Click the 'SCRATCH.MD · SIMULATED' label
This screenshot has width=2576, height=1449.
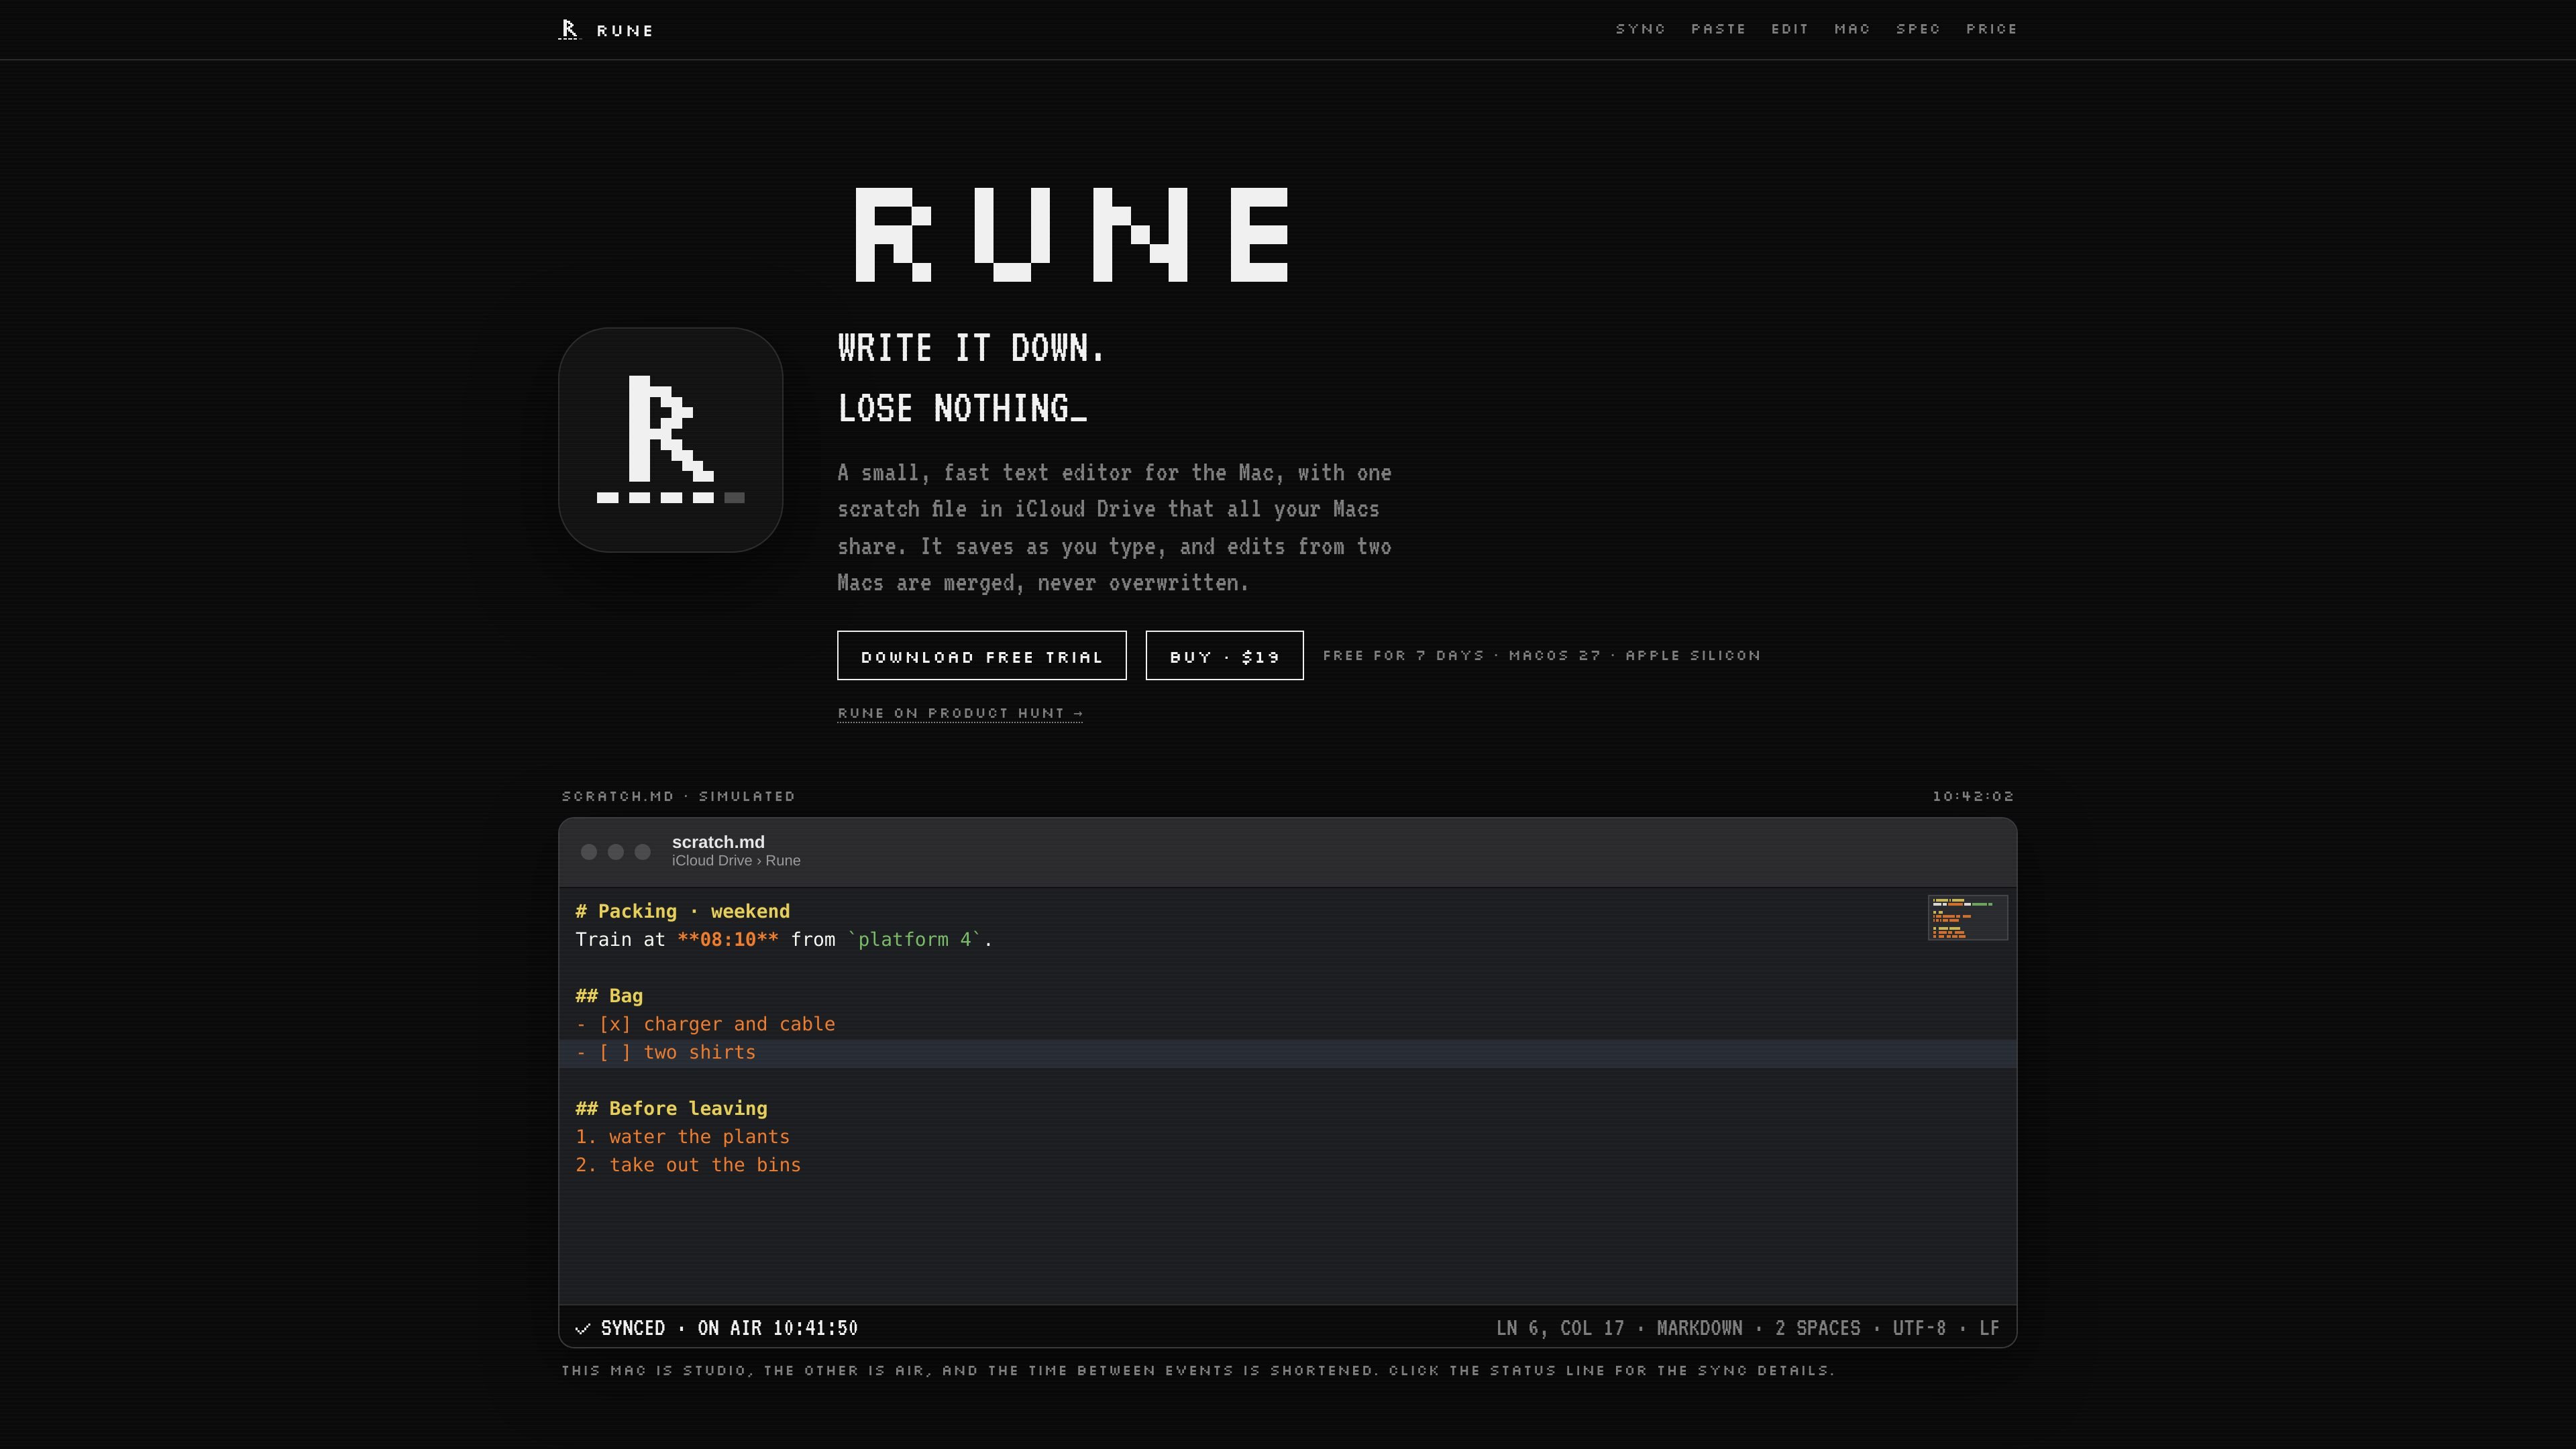pos(678,796)
